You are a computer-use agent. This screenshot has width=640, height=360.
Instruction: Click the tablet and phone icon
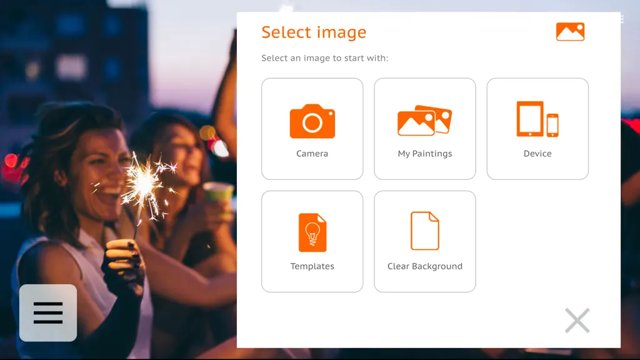pos(537,119)
